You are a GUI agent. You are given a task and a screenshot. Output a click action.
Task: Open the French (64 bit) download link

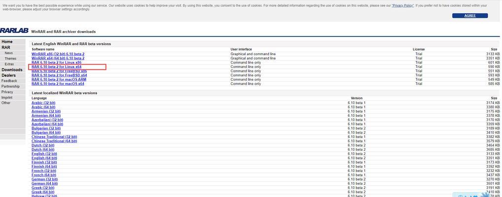tap(43, 175)
